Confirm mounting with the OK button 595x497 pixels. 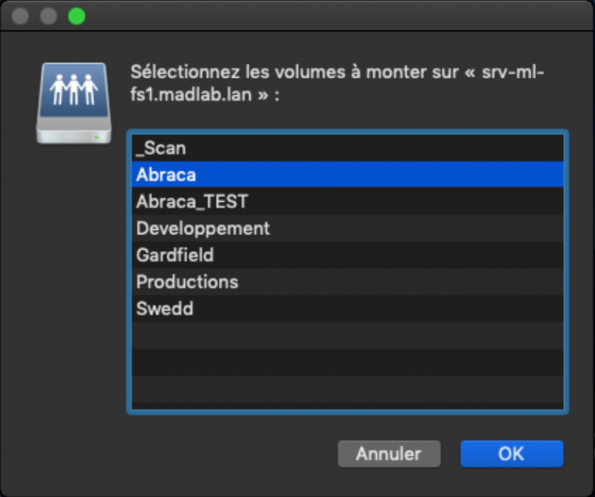pos(511,454)
